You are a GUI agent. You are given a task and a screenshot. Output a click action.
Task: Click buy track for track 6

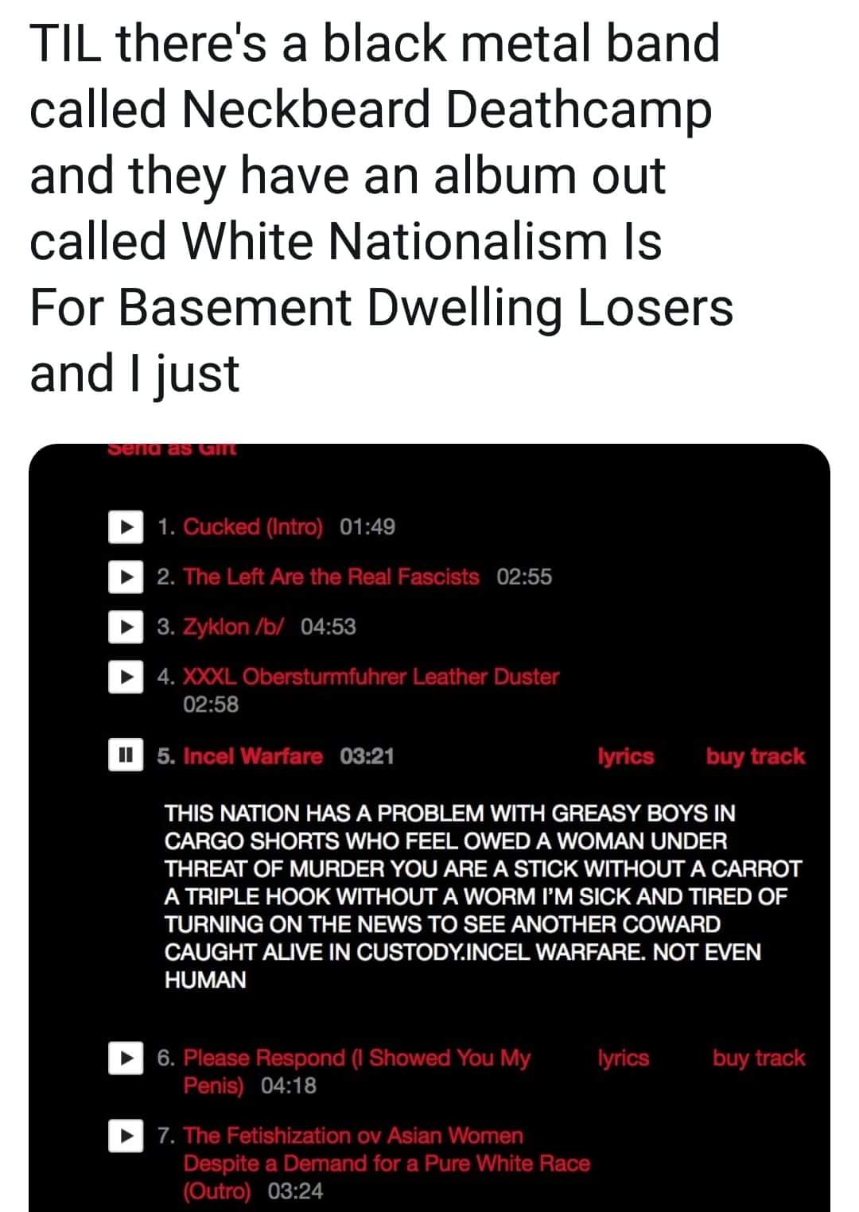click(758, 1058)
